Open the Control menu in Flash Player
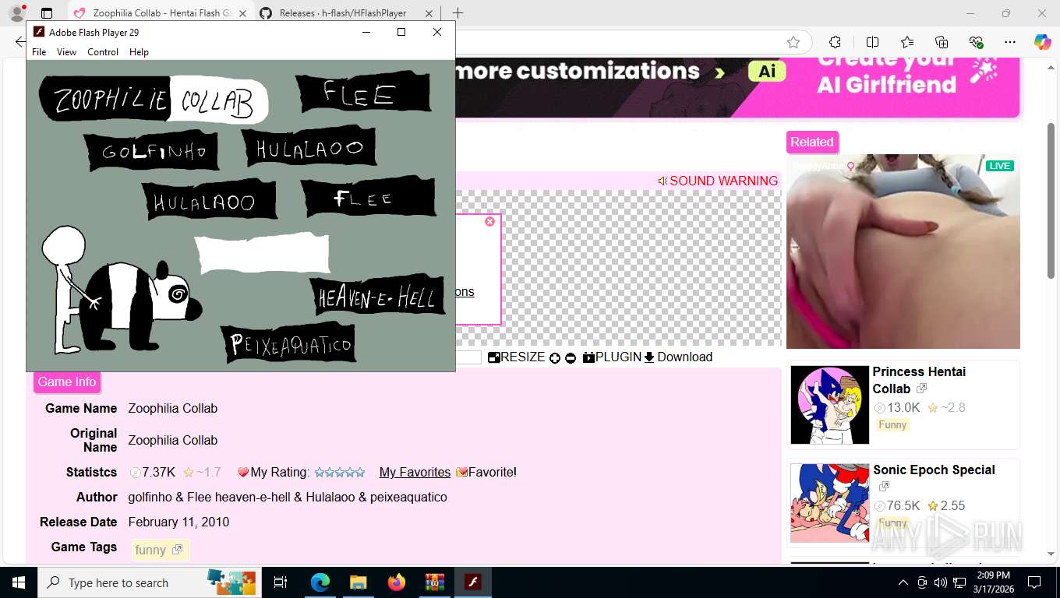Image resolution: width=1060 pixels, height=598 pixels. (x=103, y=52)
